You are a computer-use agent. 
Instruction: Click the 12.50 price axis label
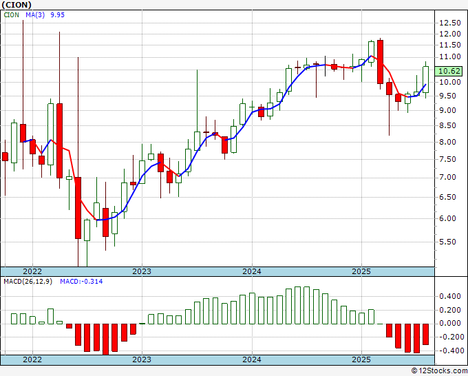point(450,23)
